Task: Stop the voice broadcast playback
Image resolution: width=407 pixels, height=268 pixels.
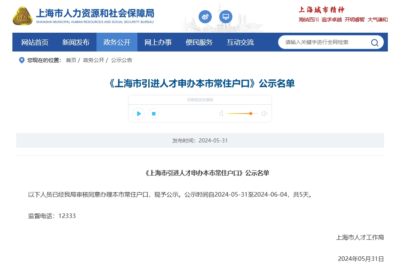Action: click(x=154, y=114)
